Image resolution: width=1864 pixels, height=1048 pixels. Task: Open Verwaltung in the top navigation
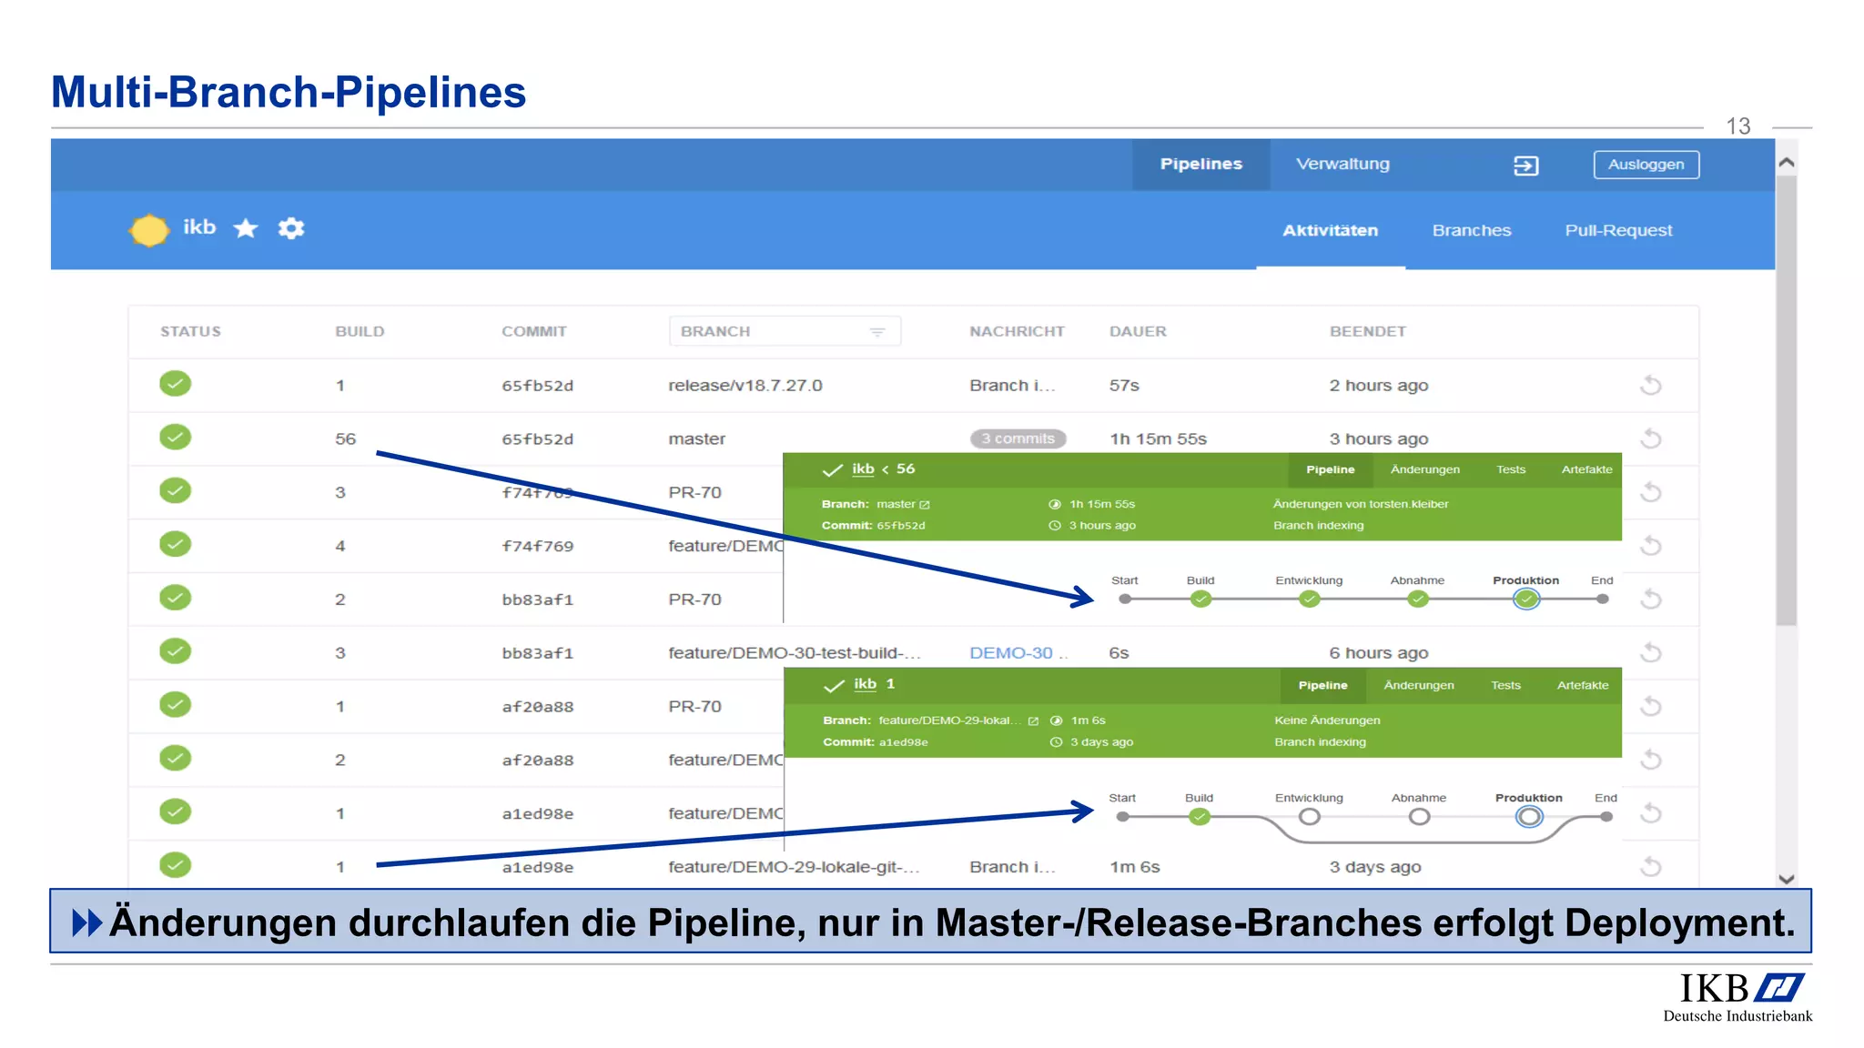point(1342,165)
